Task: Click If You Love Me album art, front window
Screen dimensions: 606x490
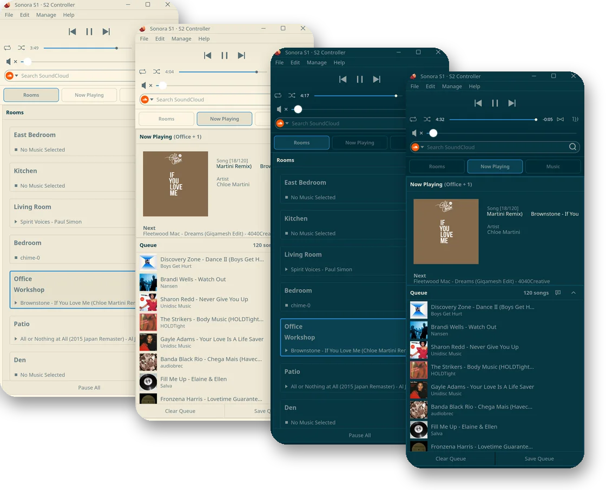Action: click(x=446, y=231)
